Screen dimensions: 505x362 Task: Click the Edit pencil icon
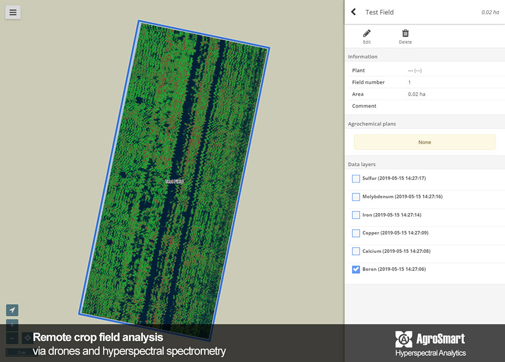pyautogui.click(x=367, y=36)
